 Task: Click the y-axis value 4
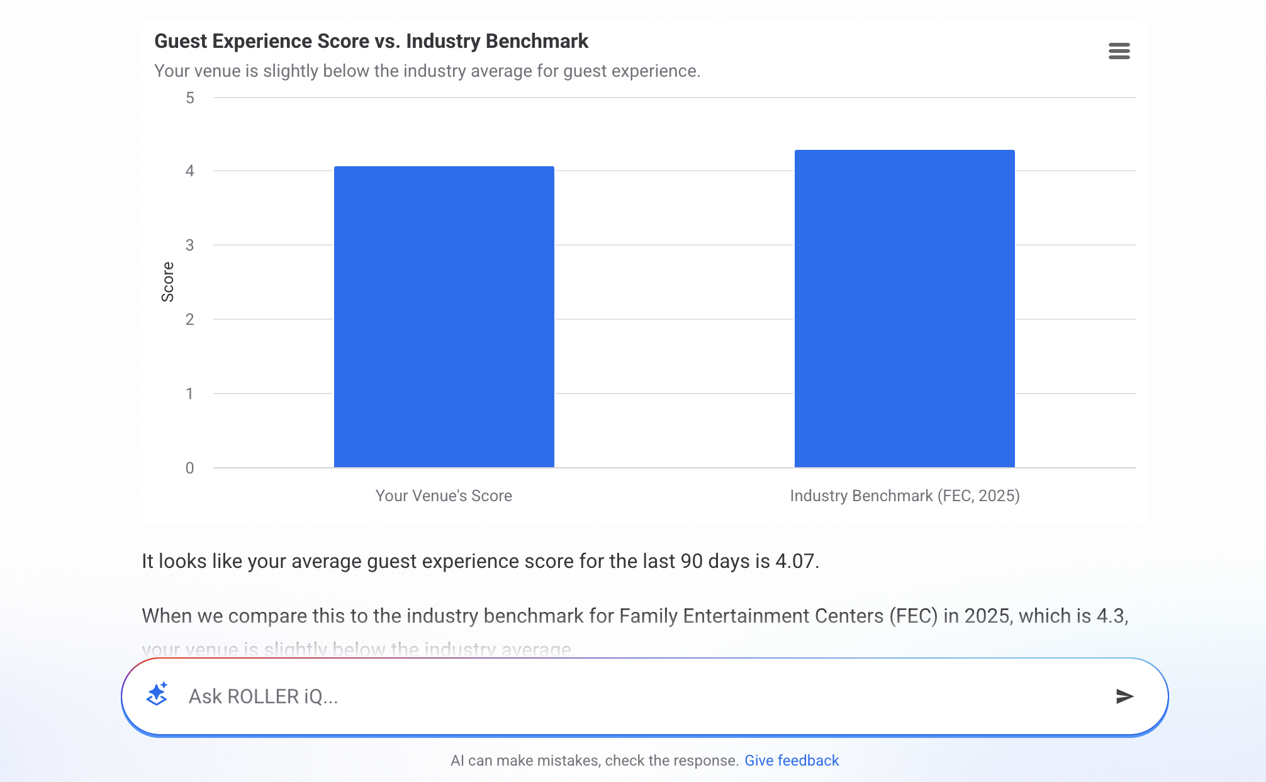tap(189, 171)
